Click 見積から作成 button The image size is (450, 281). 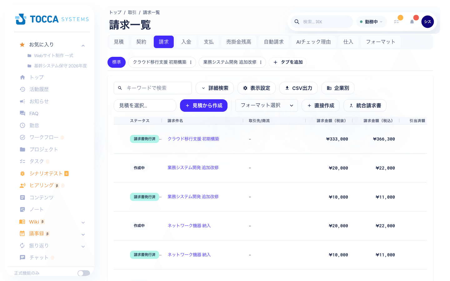tap(204, 106)
